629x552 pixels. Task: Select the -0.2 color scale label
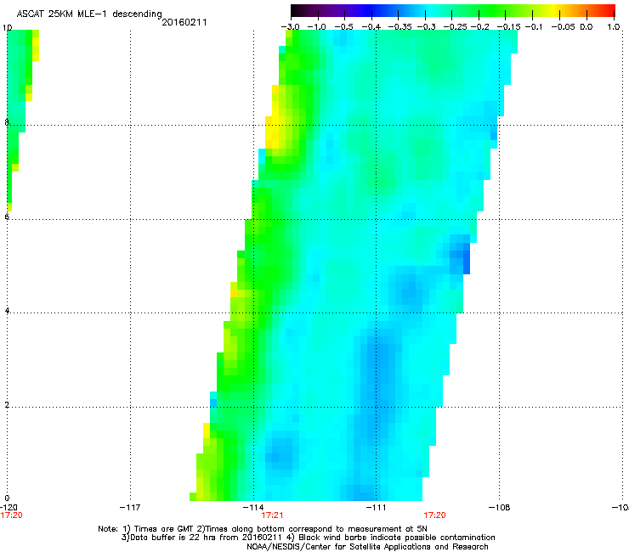click(x=480, y=26)
